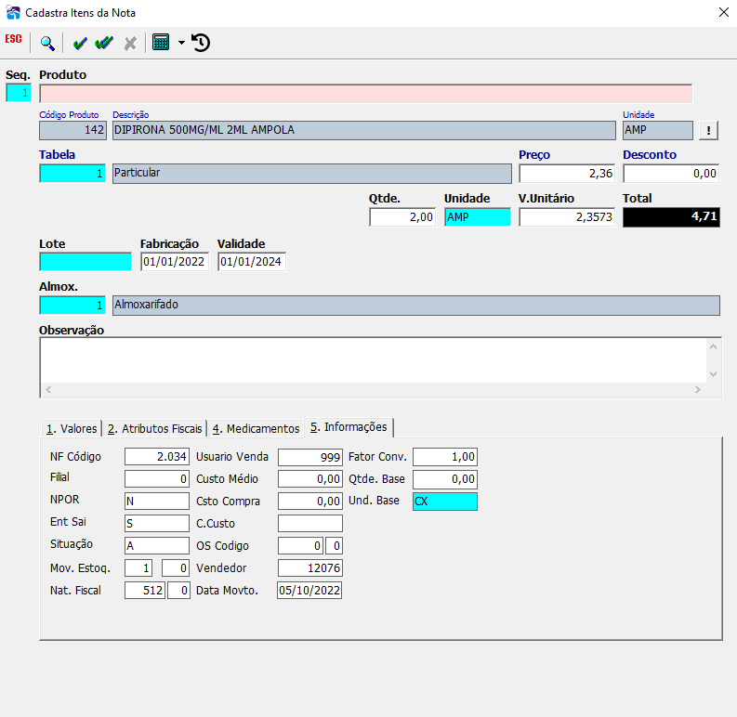Click the exclamation button beside Unidade
Screen dimensions: 737x717
pyautogui.click(x=708, y=131)
